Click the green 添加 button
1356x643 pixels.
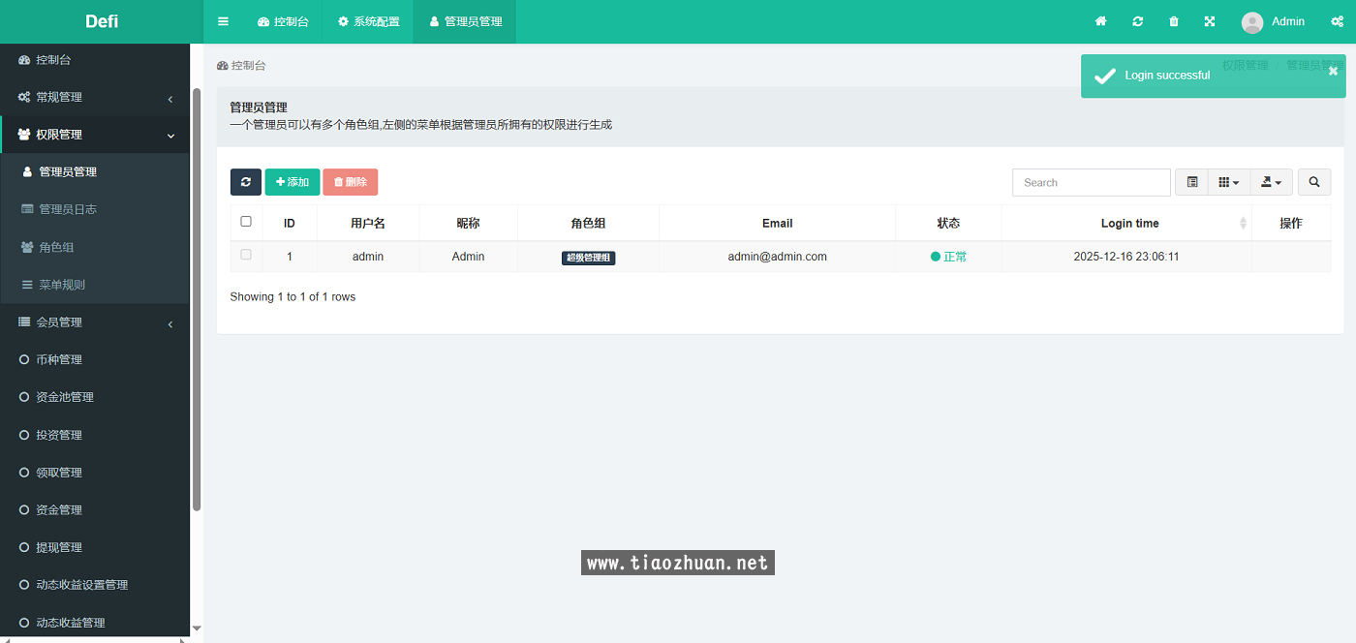coord(292,182)
